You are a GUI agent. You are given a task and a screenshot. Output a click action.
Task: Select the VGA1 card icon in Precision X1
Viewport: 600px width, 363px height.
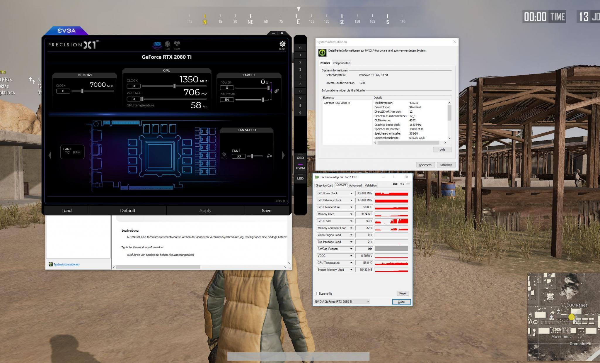(x=157, y=45)
